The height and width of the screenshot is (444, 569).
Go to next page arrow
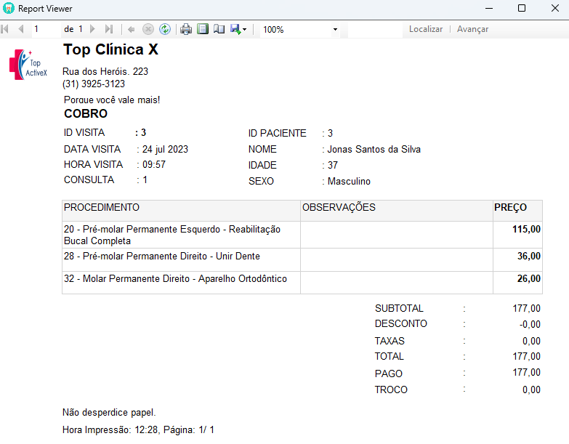coord(92,29)
